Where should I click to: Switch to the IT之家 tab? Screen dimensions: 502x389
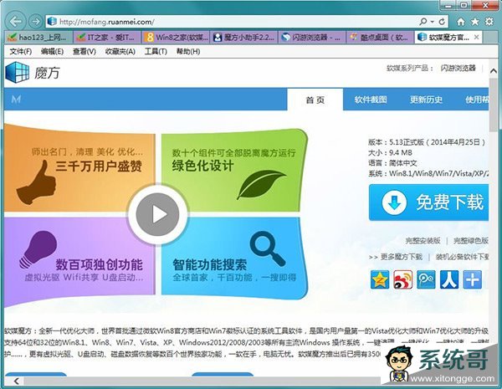click(x=107, y=37)
